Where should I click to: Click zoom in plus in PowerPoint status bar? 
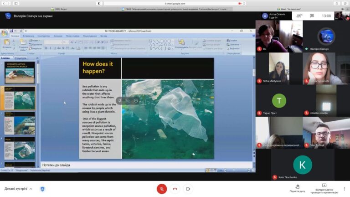(249, 171)
